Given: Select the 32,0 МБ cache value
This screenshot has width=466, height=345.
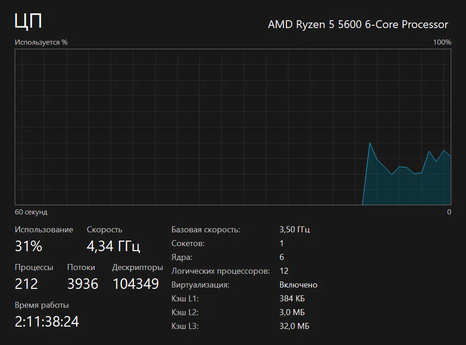Looking at the screenshot, I should [x=294, y=326].
